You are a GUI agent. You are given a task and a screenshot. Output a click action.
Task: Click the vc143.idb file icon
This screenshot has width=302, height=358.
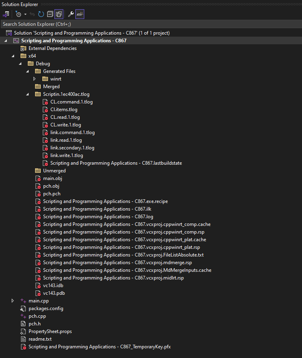[38, 286]
